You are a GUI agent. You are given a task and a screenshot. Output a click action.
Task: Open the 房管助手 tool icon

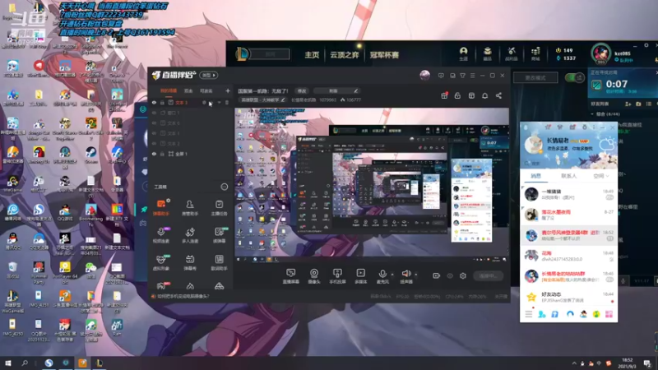tap(190, 208)
